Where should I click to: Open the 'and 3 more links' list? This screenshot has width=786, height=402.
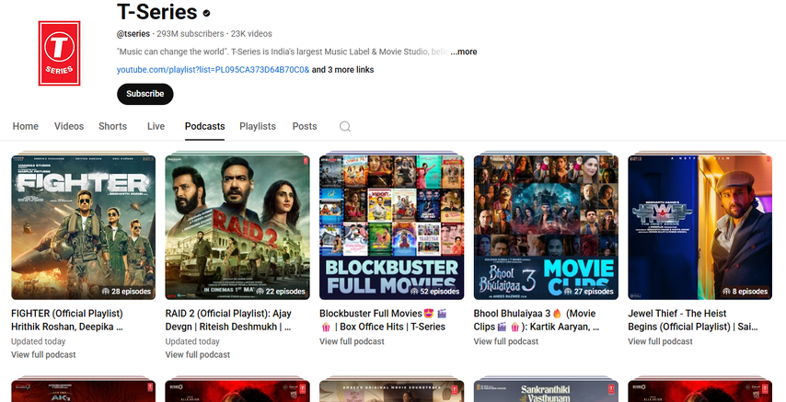pos(343,70)
